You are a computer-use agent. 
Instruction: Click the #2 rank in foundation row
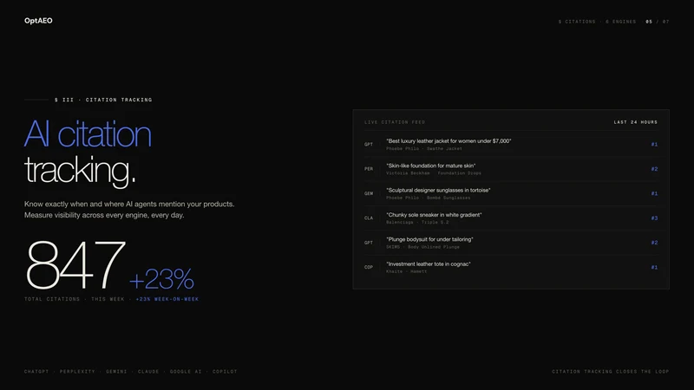[x=654, y=169]
